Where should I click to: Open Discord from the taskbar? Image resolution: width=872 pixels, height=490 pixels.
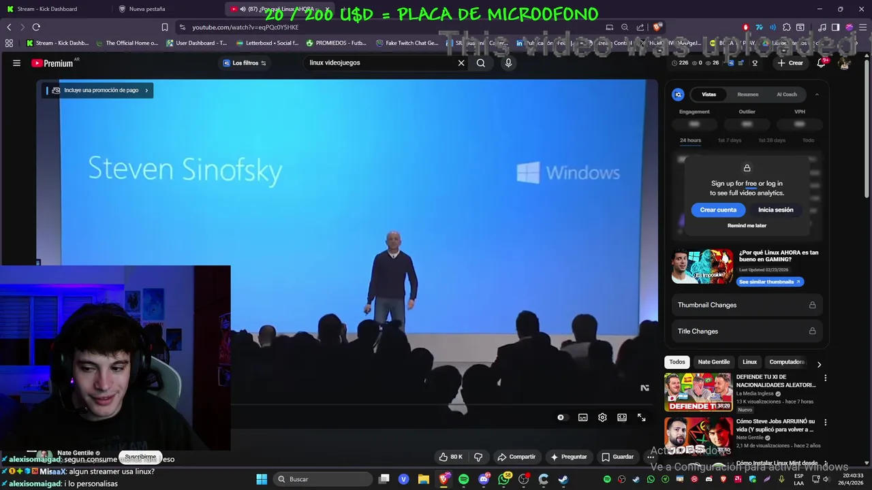(484, 479)
